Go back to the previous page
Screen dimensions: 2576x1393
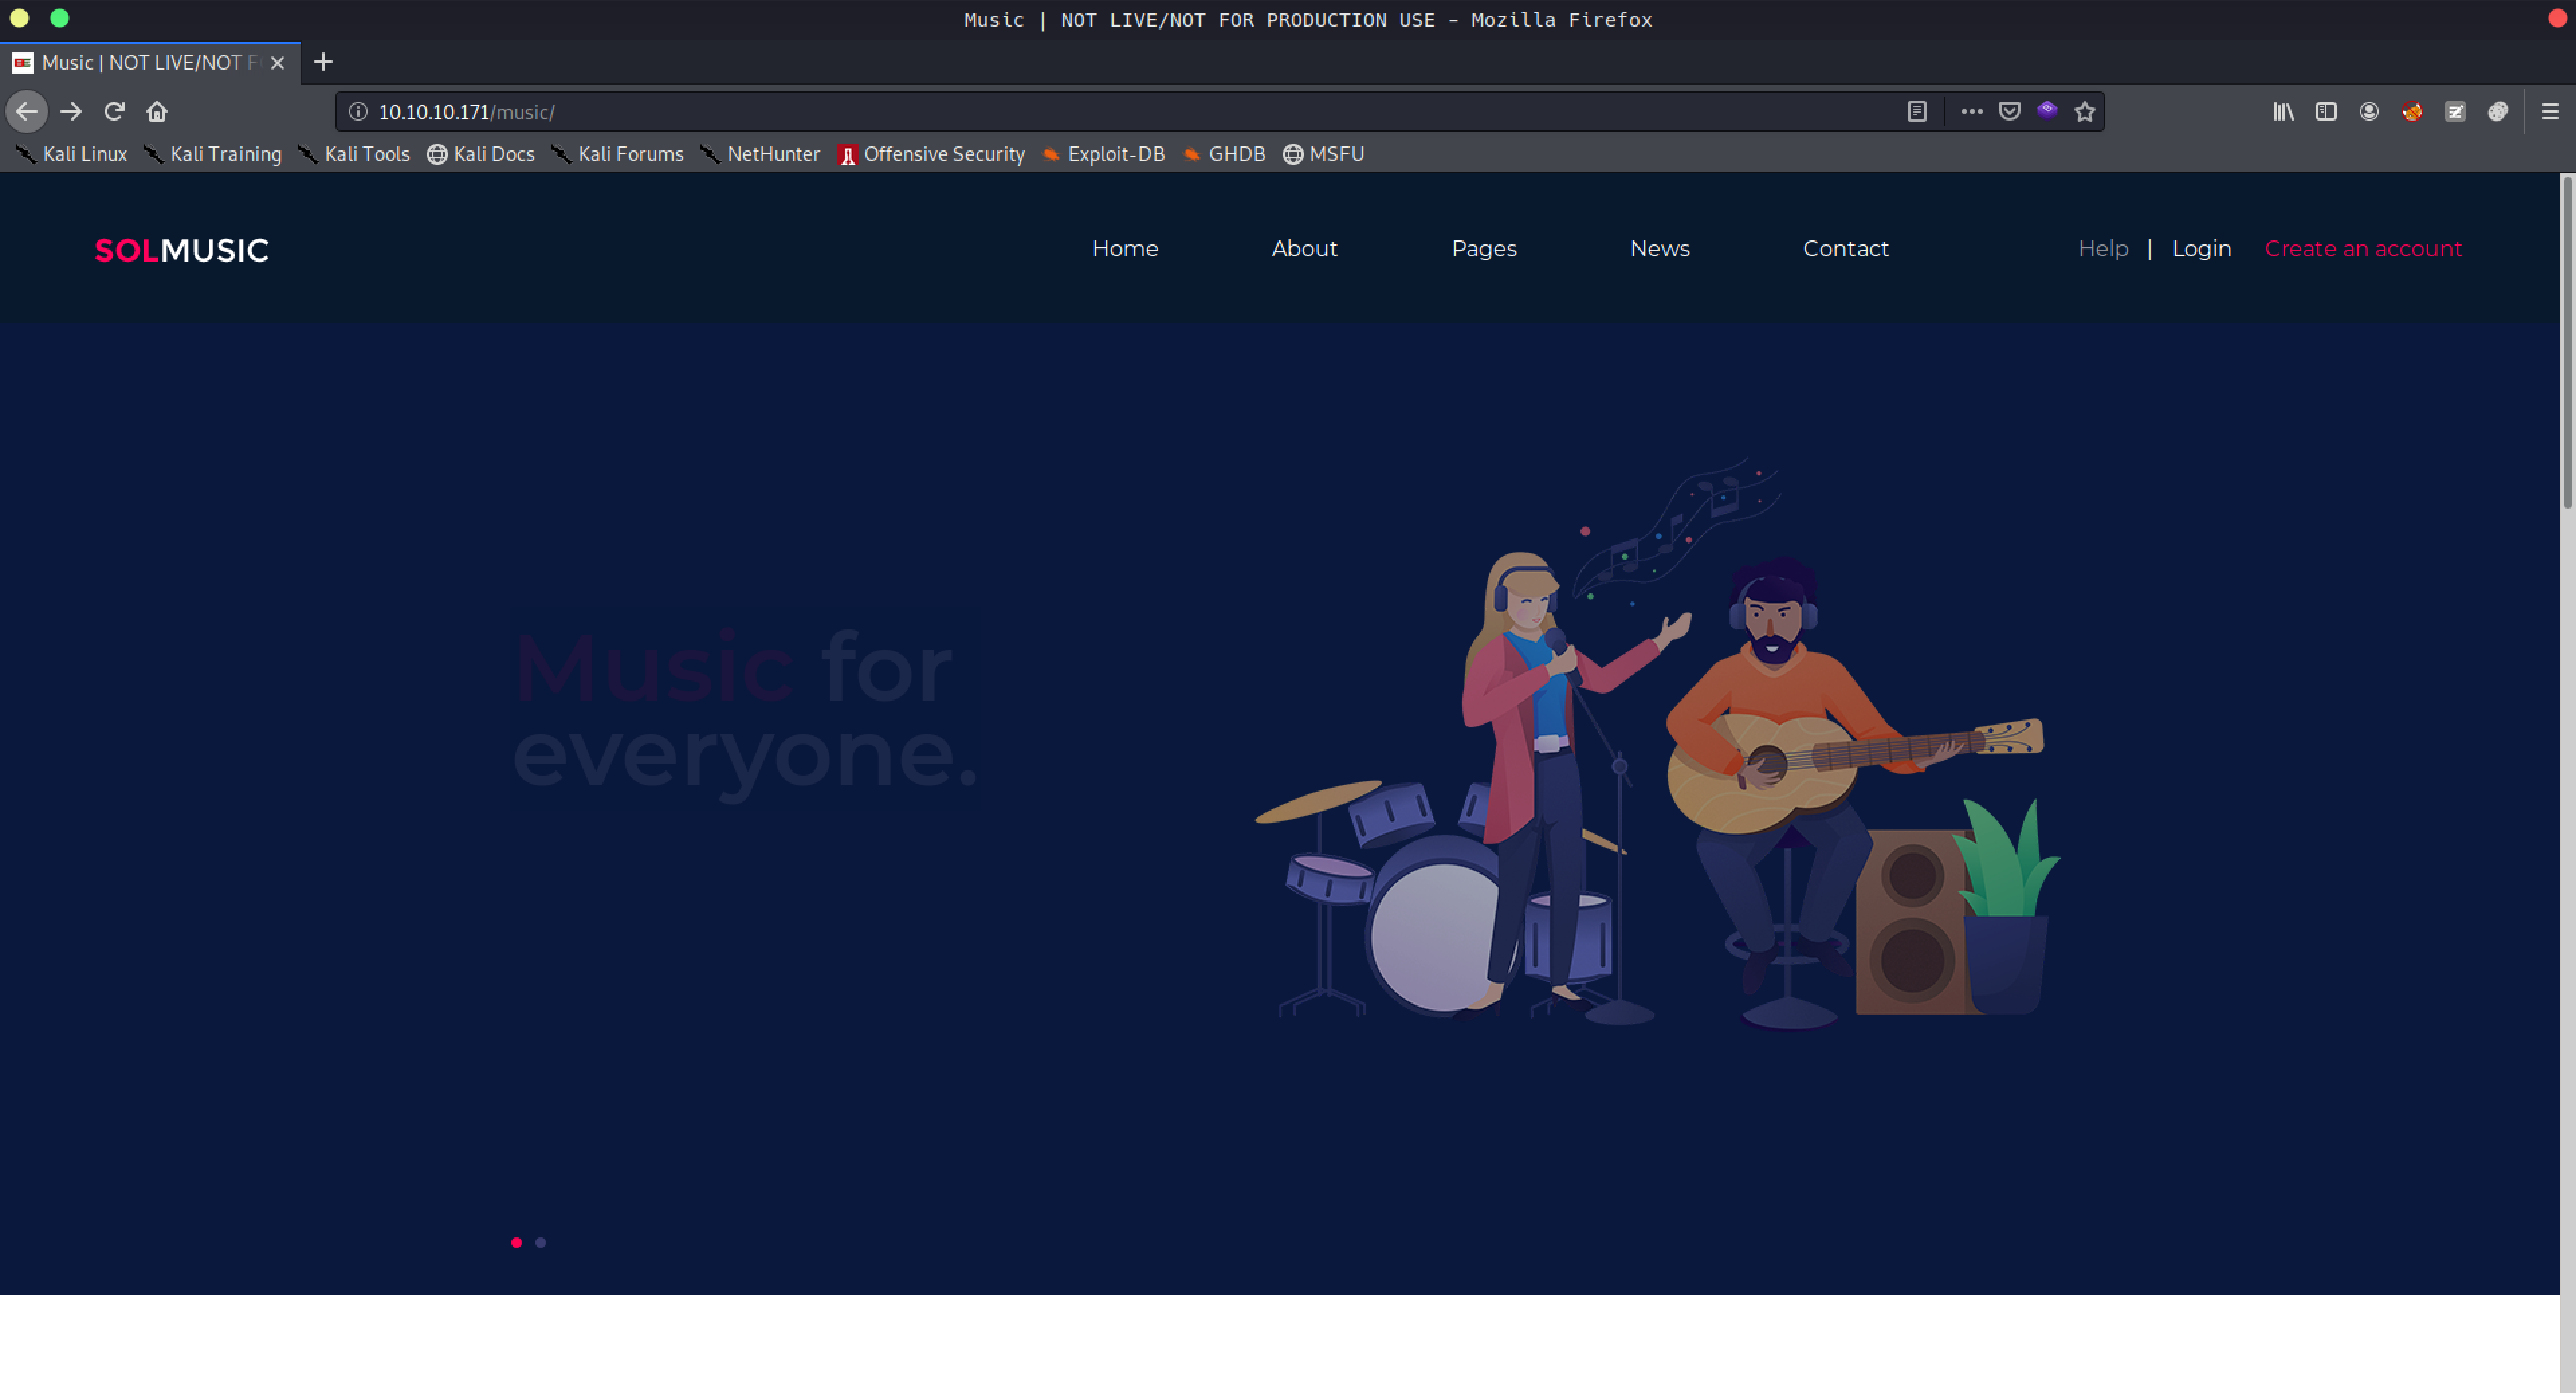[x=27, y=111]
